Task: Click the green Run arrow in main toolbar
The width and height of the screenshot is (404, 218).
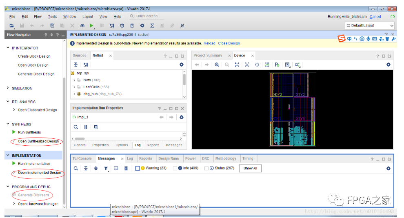Action: tap(92, 26)
